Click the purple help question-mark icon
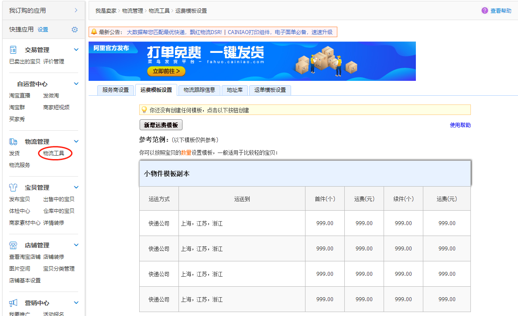This screenshot has height=316, width=518. (x=485, y=10)
